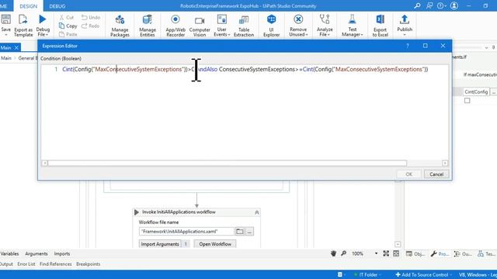Open the Outline panel tab

tap(463, 253)
